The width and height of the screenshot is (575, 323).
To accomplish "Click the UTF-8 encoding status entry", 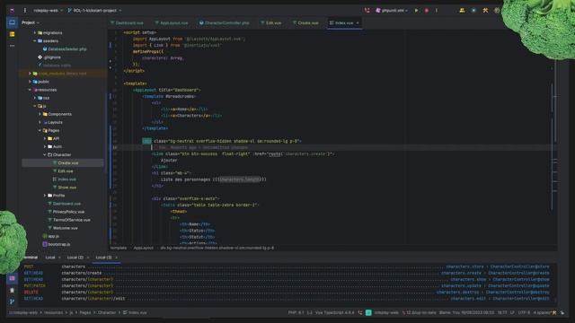I will (x=524, y=313).
